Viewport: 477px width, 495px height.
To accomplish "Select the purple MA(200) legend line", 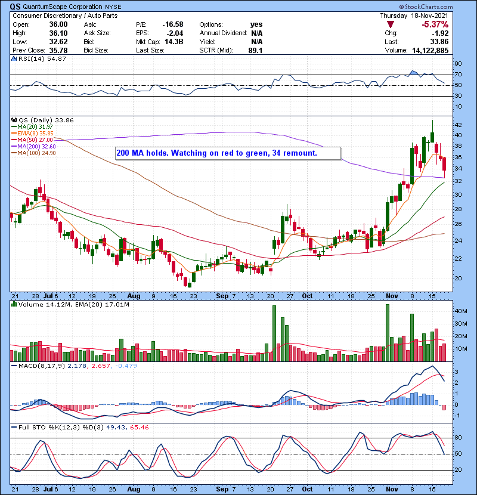I will pos(14,147).
